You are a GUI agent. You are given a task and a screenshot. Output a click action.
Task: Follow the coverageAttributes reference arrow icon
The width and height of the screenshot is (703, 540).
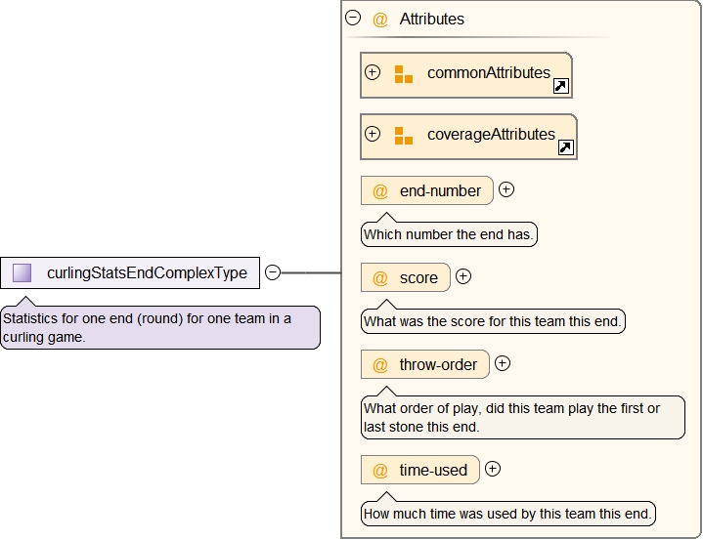(x=565, y=148)
